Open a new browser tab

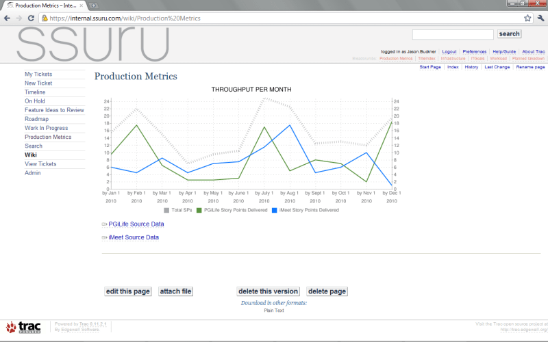94,5
